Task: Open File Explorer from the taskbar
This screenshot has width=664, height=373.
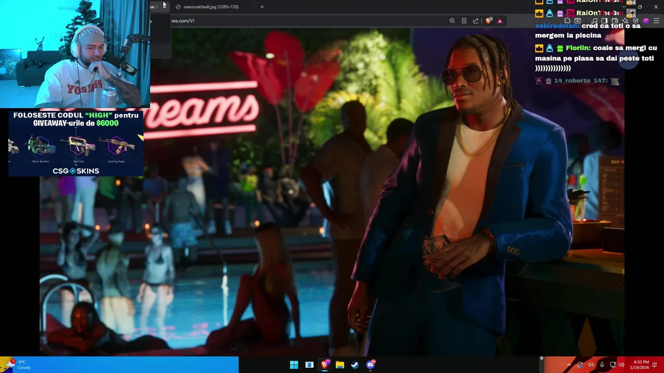Action: pos(340,365)
